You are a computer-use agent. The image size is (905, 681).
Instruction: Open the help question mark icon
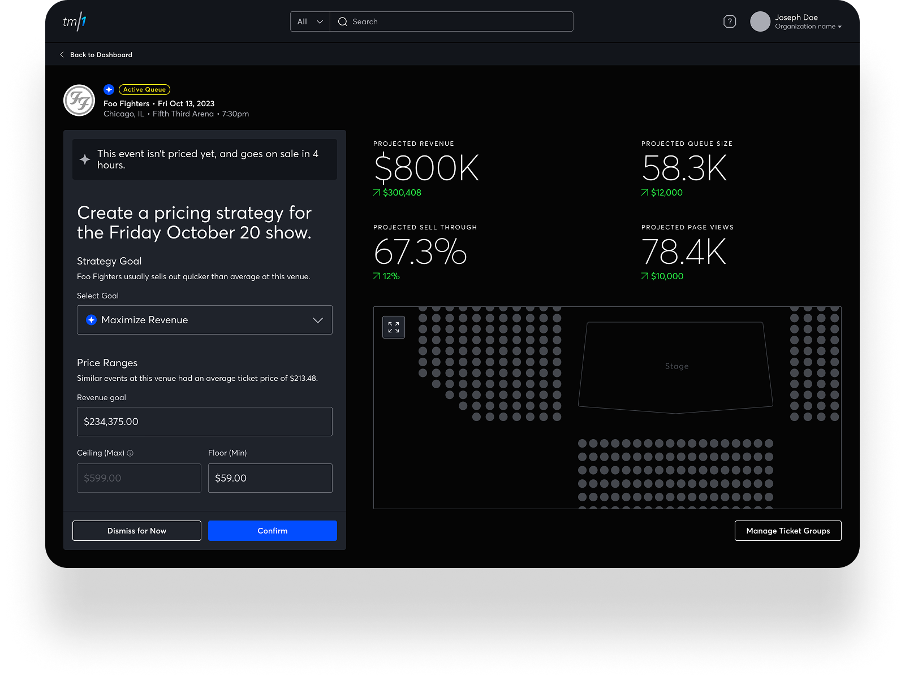click(x=730, y=21)
